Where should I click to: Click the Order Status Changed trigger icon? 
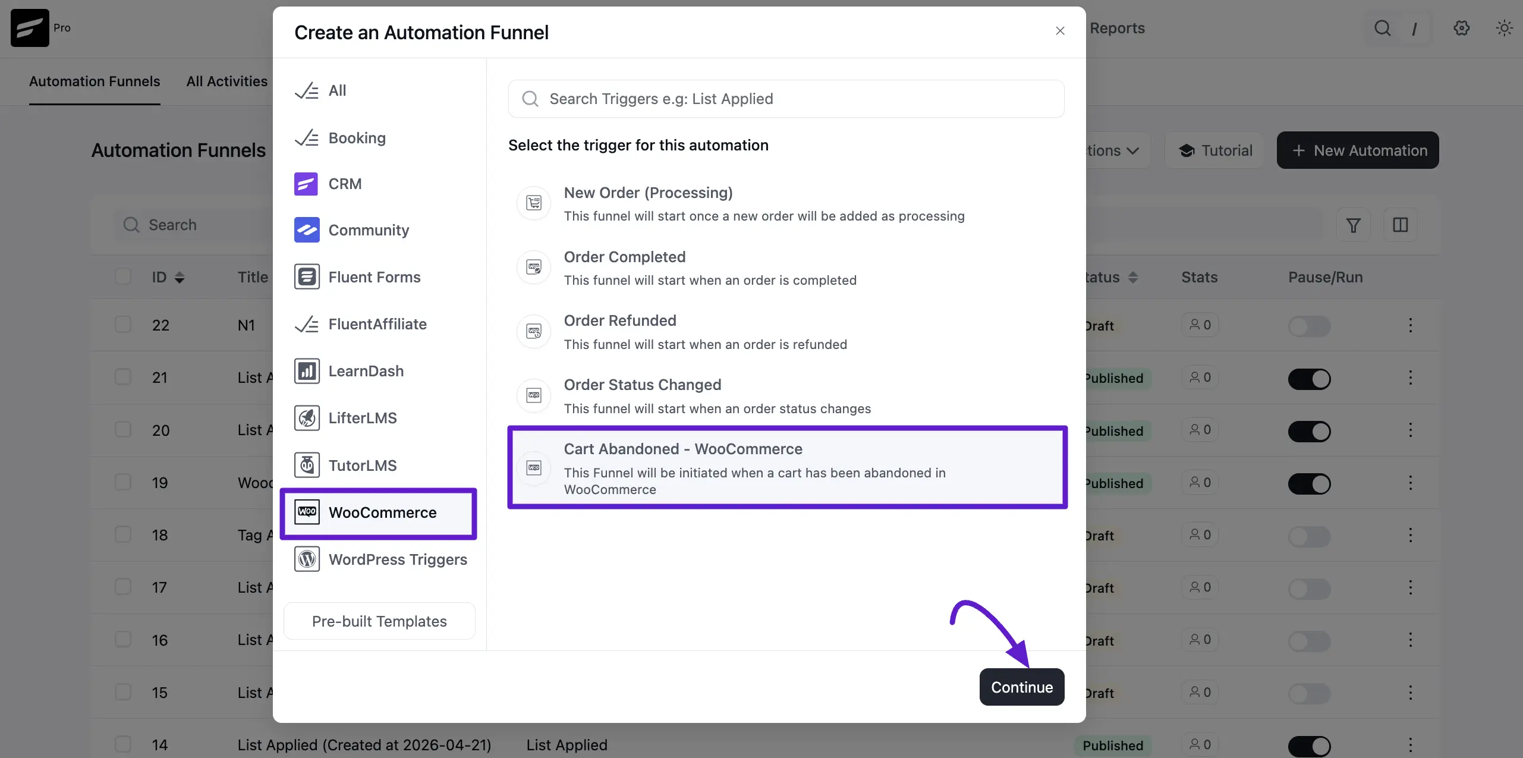pos(534,395)
